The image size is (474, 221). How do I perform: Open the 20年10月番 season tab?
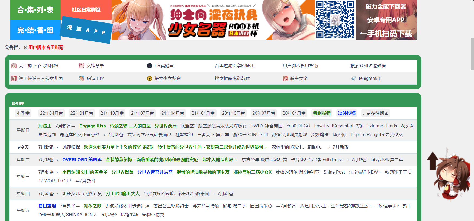coord(233,113)
